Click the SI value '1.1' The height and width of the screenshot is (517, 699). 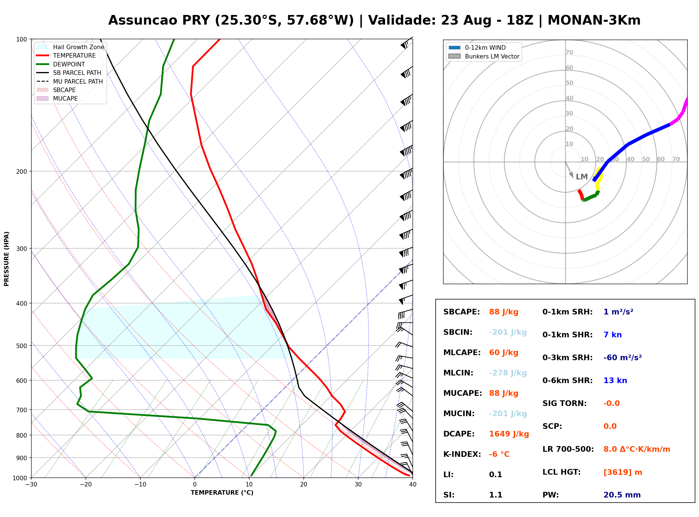coord(496,495)
